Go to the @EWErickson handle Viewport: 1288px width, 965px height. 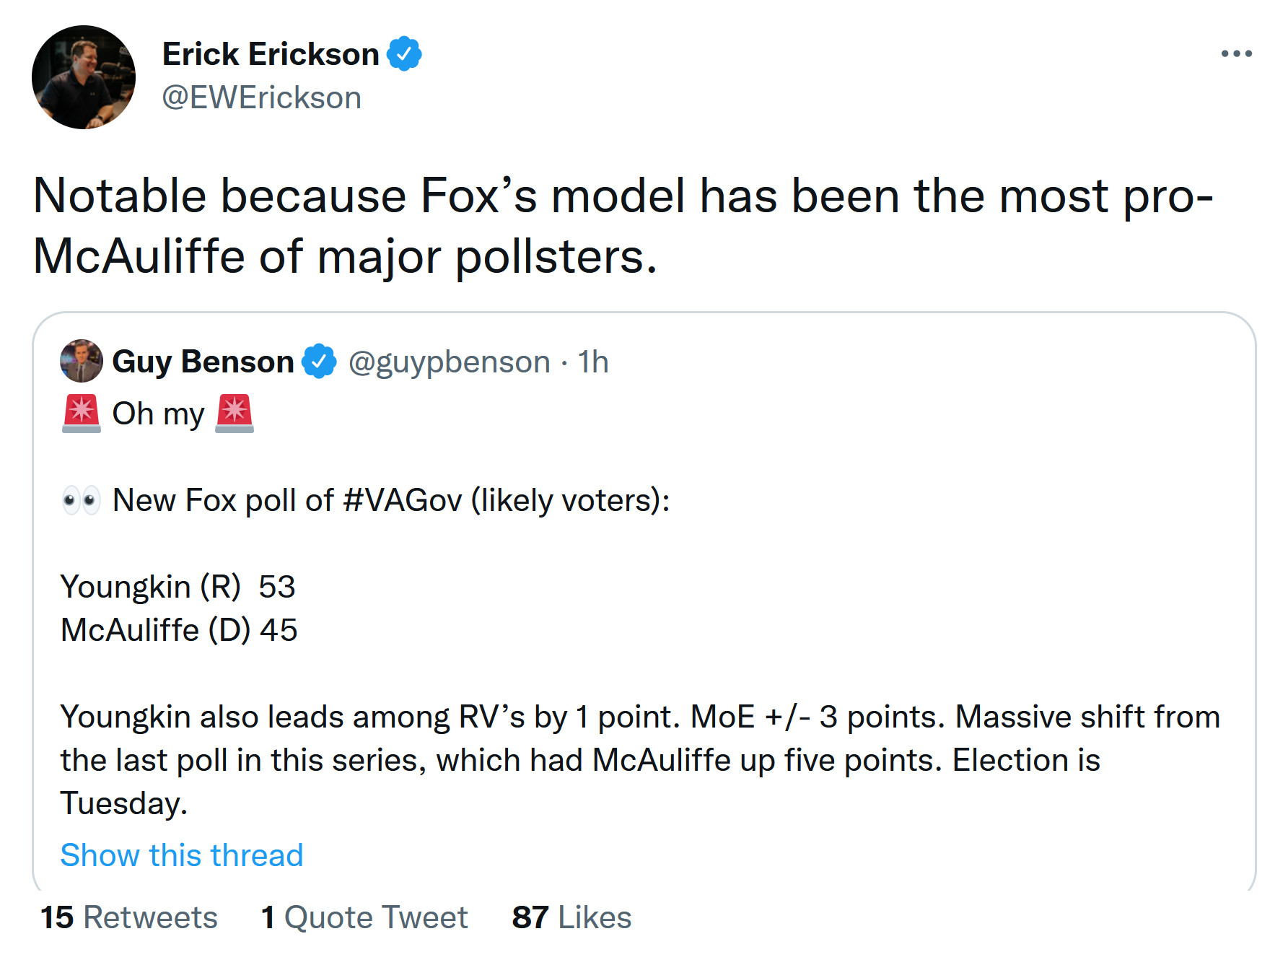click(x=261, y=98)
